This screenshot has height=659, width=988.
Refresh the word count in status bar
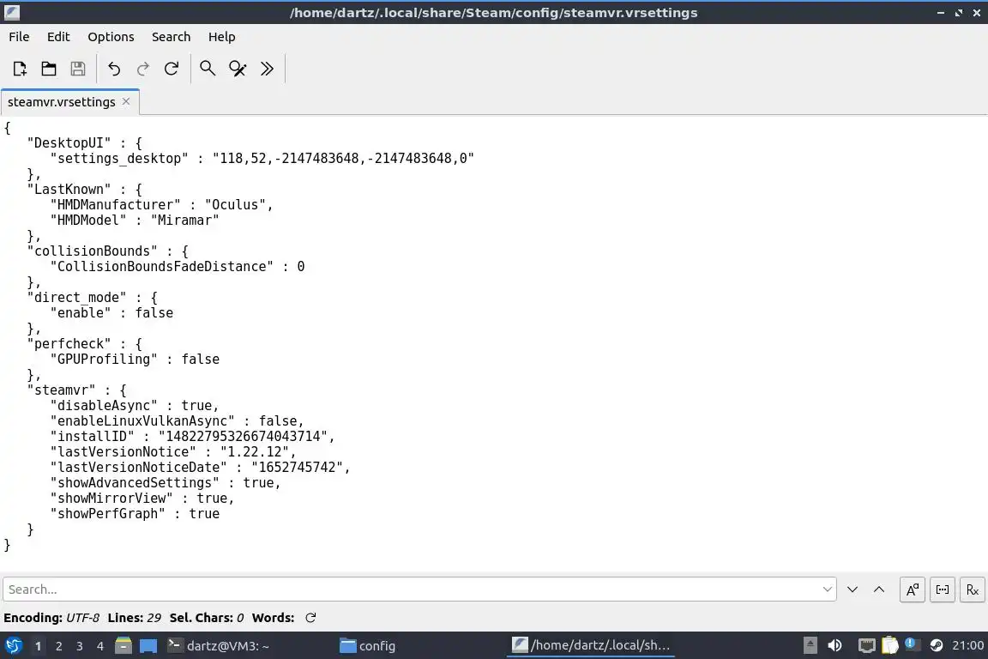coord(310,618)
